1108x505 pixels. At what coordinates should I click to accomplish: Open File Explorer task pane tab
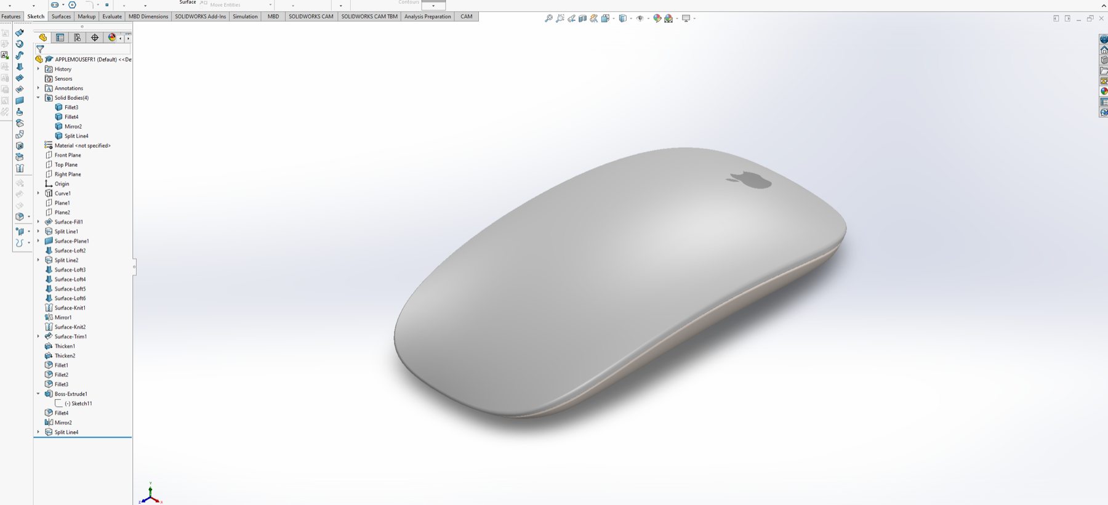[1104, 71]
